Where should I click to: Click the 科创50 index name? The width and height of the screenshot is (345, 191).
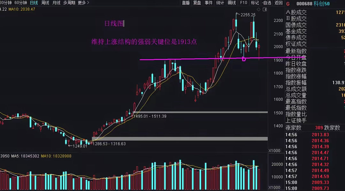point(321,4)
